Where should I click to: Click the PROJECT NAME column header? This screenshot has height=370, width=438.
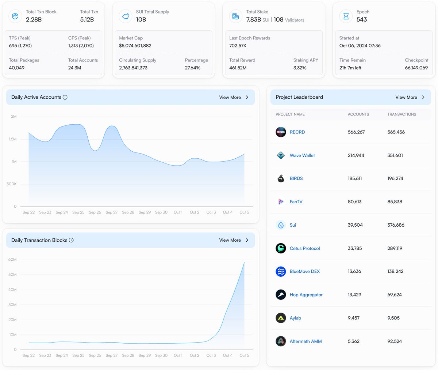(290, 114)
